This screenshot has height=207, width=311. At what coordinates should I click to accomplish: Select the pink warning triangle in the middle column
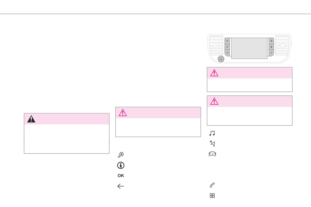[x=123, y=113]
